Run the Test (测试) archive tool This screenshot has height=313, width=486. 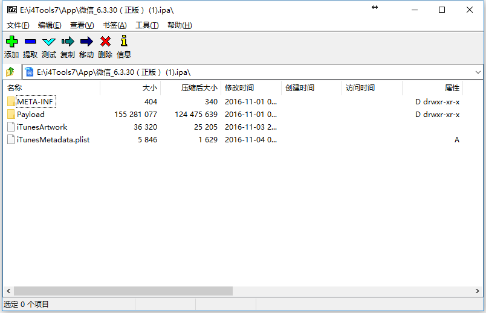coord(49,42)
